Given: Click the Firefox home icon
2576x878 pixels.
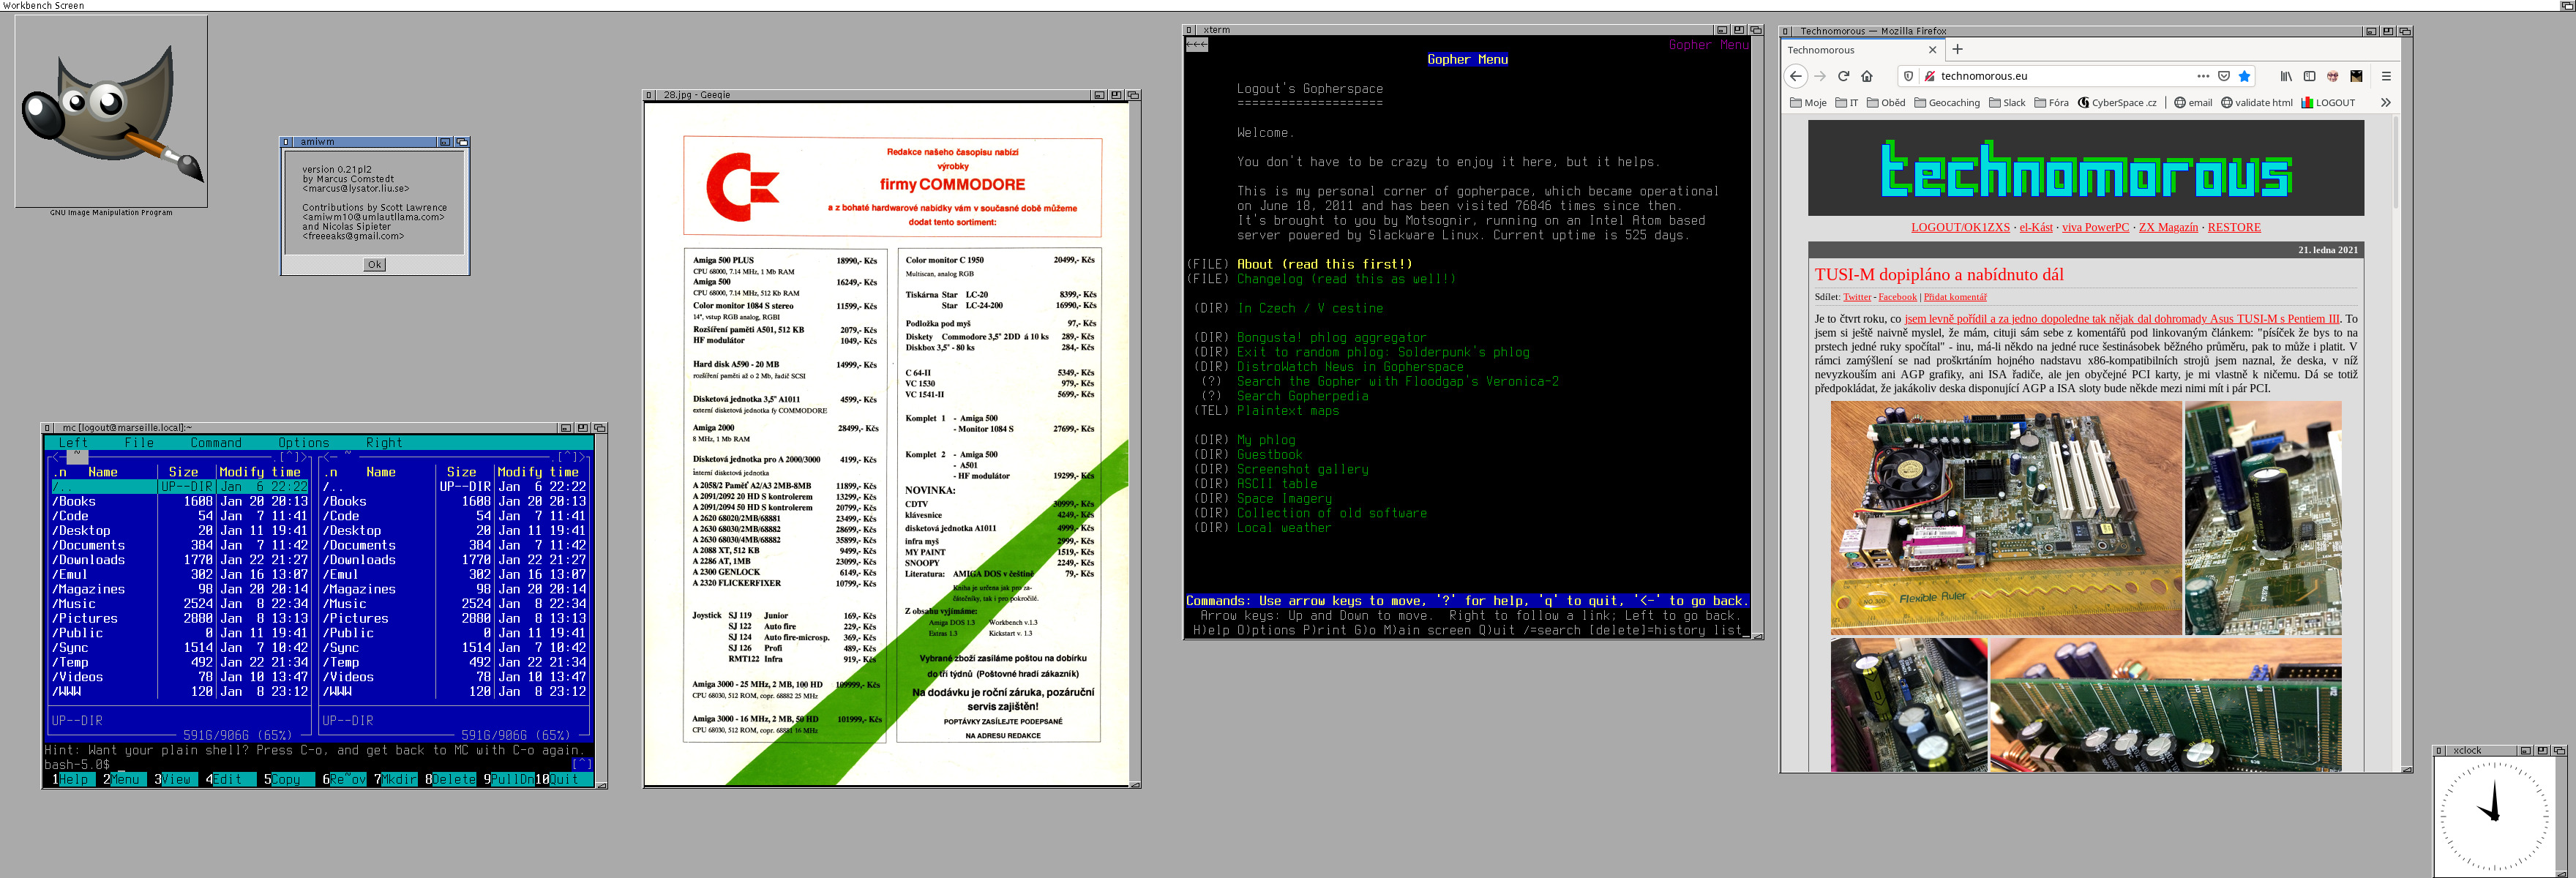Looking at the screenshot, I should click(x=1866, y=76).
